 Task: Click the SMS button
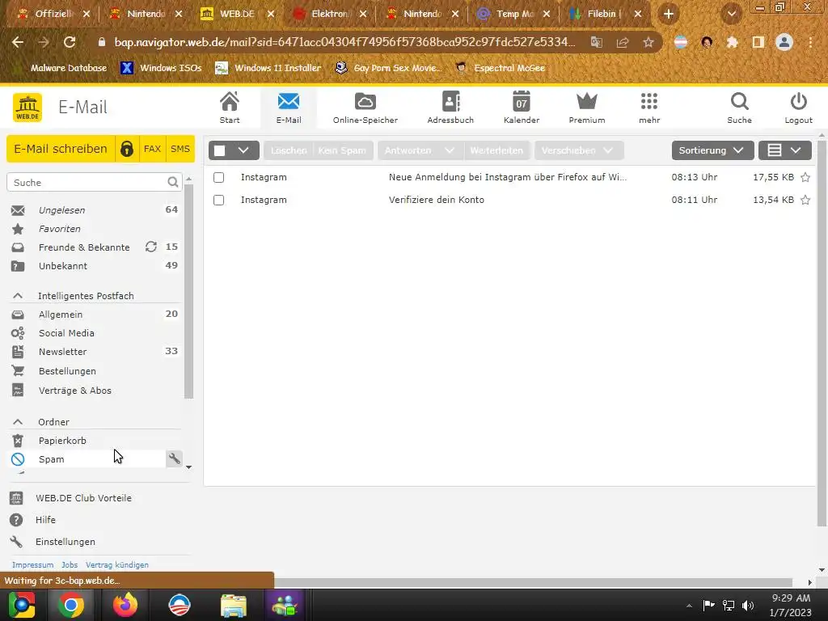180,149
